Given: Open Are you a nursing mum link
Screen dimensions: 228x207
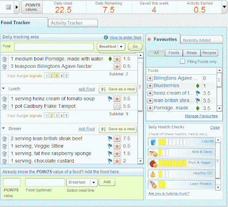Looking at the screenshot, I should [169, 193].
